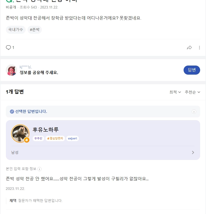Click the blue checkmark selected-answer icon
The height and width of the screenshot is (214, 206).
(12, 112)
